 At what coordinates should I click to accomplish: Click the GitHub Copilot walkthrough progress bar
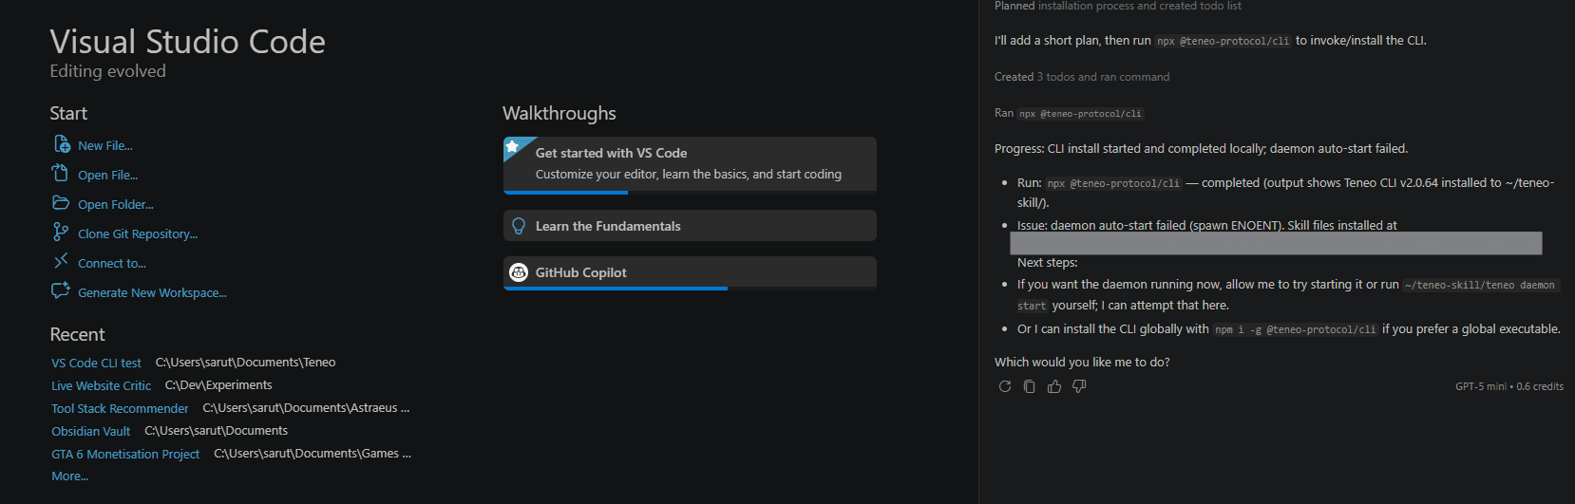click(690, 288)
